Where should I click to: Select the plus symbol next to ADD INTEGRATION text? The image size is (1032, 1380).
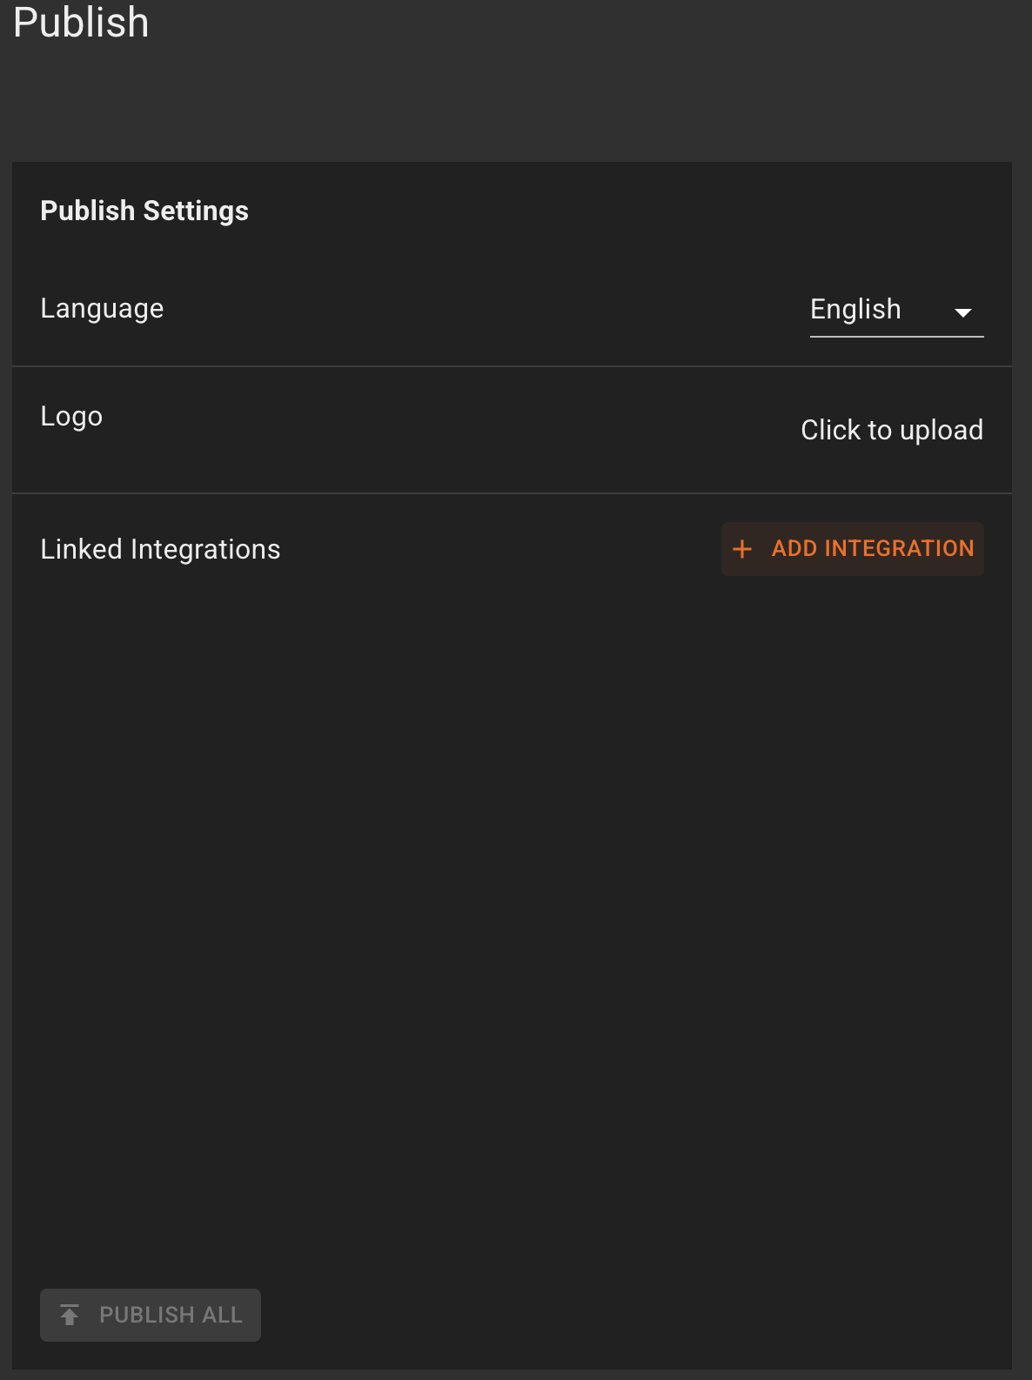point(742,549)
